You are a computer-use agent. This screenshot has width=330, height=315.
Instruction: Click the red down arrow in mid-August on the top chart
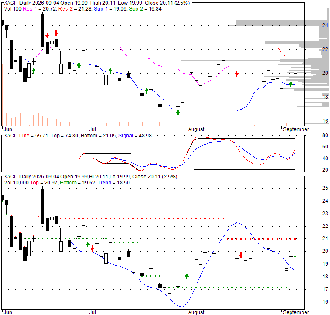coord(237,74)
